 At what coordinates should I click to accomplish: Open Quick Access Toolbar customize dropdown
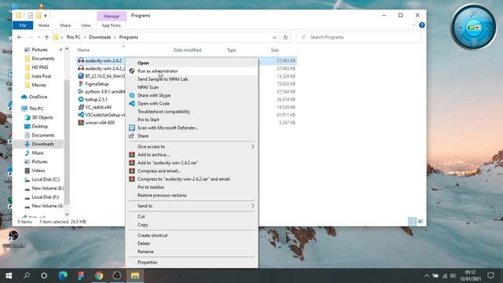click(46, 16)
